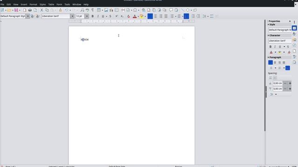Screen dimensions: 298x167
Task: Click the Insert Comment icon
Action: (x=171, y=10)
